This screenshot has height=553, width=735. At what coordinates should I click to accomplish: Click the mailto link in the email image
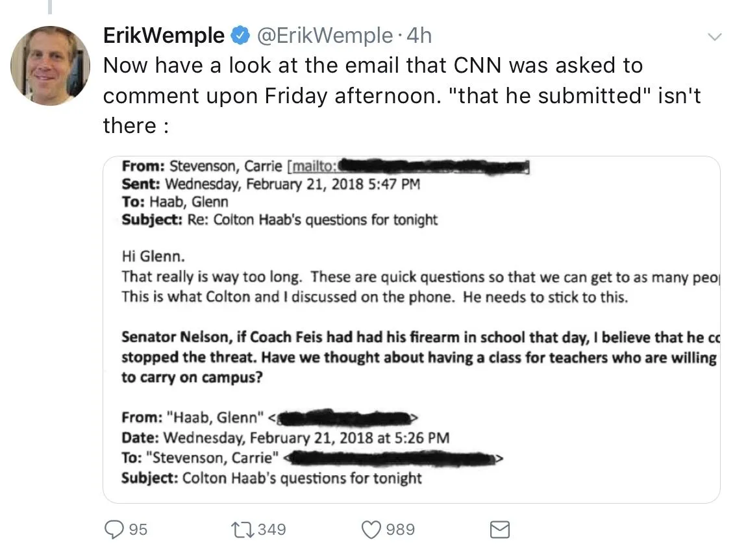click(314, 167)
